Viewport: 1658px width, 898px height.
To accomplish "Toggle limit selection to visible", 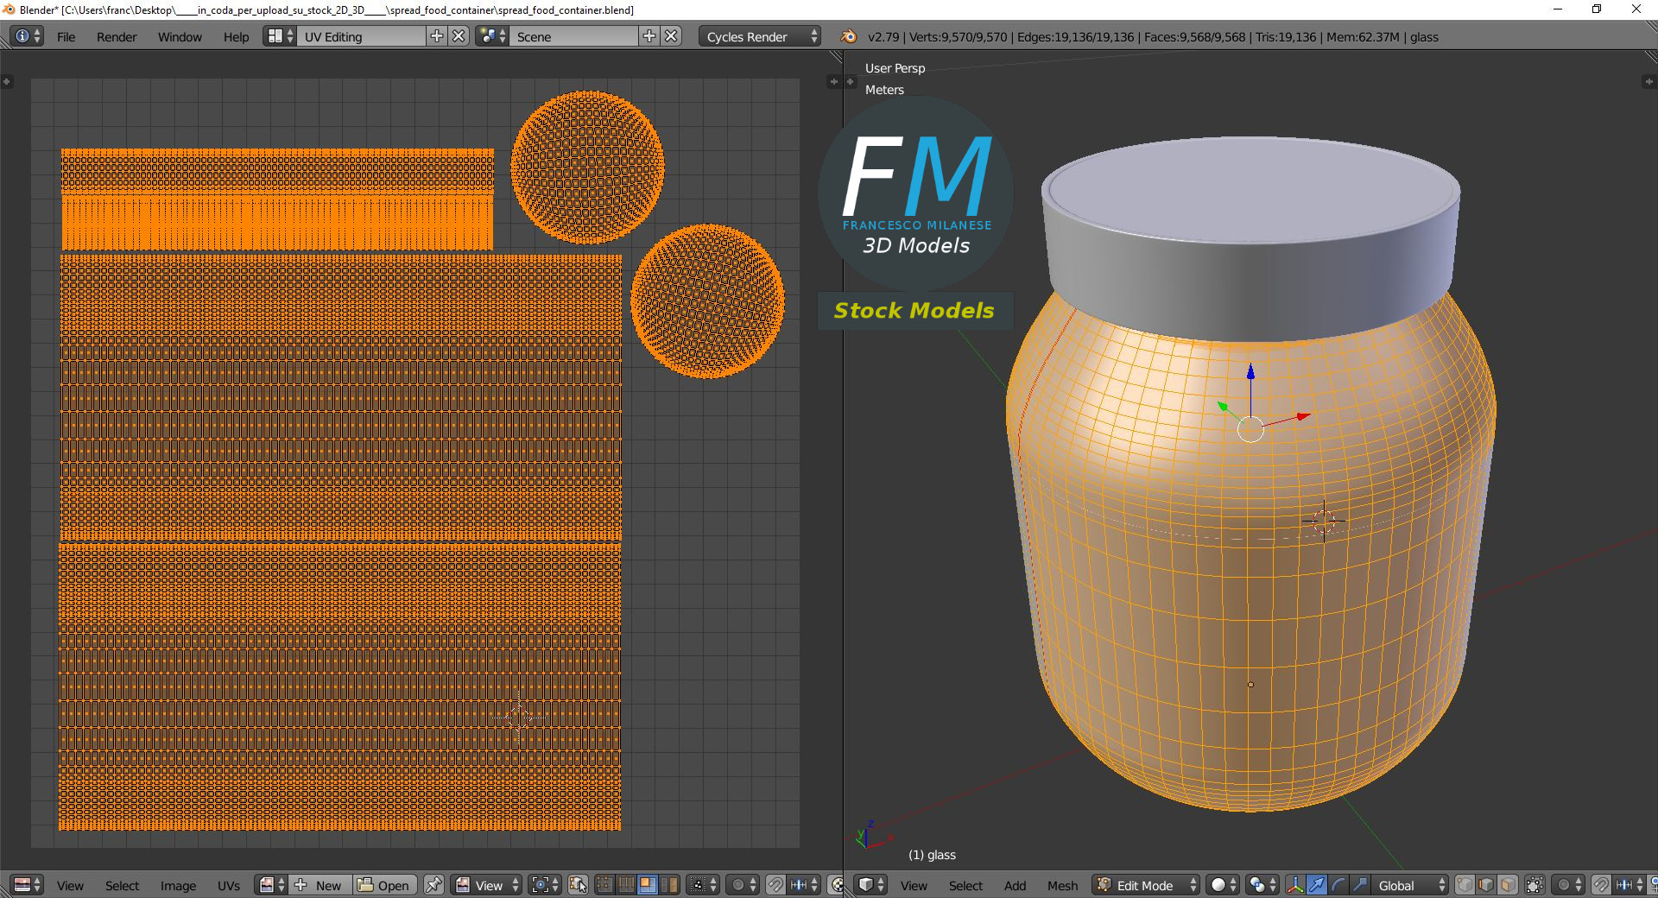I will [1535, 885].
